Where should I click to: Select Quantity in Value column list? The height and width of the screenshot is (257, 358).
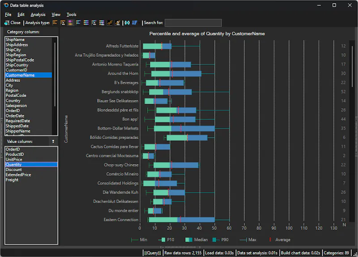[31, 164]
